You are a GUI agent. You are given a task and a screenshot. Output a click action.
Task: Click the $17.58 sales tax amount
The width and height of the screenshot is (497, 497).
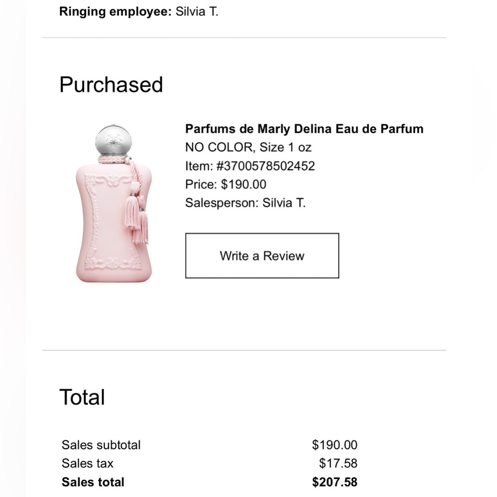338,463
